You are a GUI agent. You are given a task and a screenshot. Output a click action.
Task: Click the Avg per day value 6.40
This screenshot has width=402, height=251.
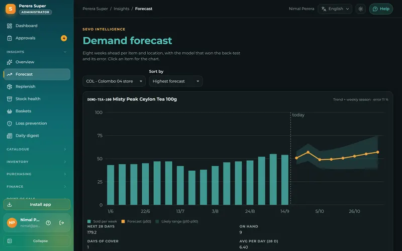pyautogui.click(x=243, y=247)
